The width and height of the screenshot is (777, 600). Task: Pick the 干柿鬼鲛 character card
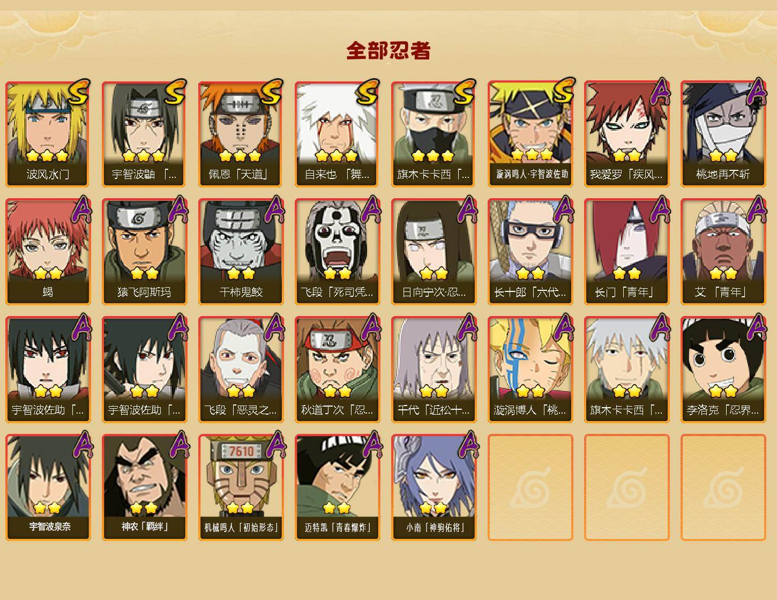pos(241,252)
